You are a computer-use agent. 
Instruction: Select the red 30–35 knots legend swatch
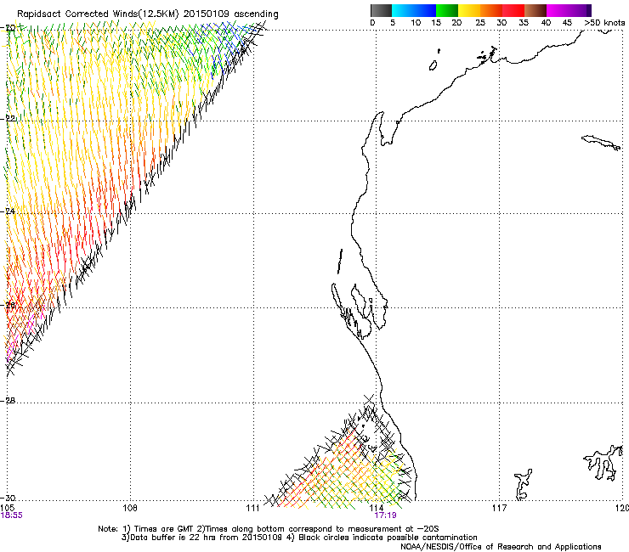pos(513,10)
